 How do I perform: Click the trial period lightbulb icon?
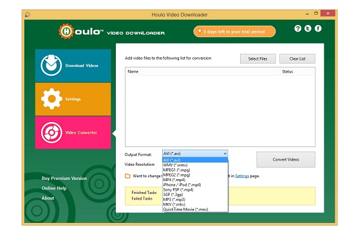coord(200,31)
